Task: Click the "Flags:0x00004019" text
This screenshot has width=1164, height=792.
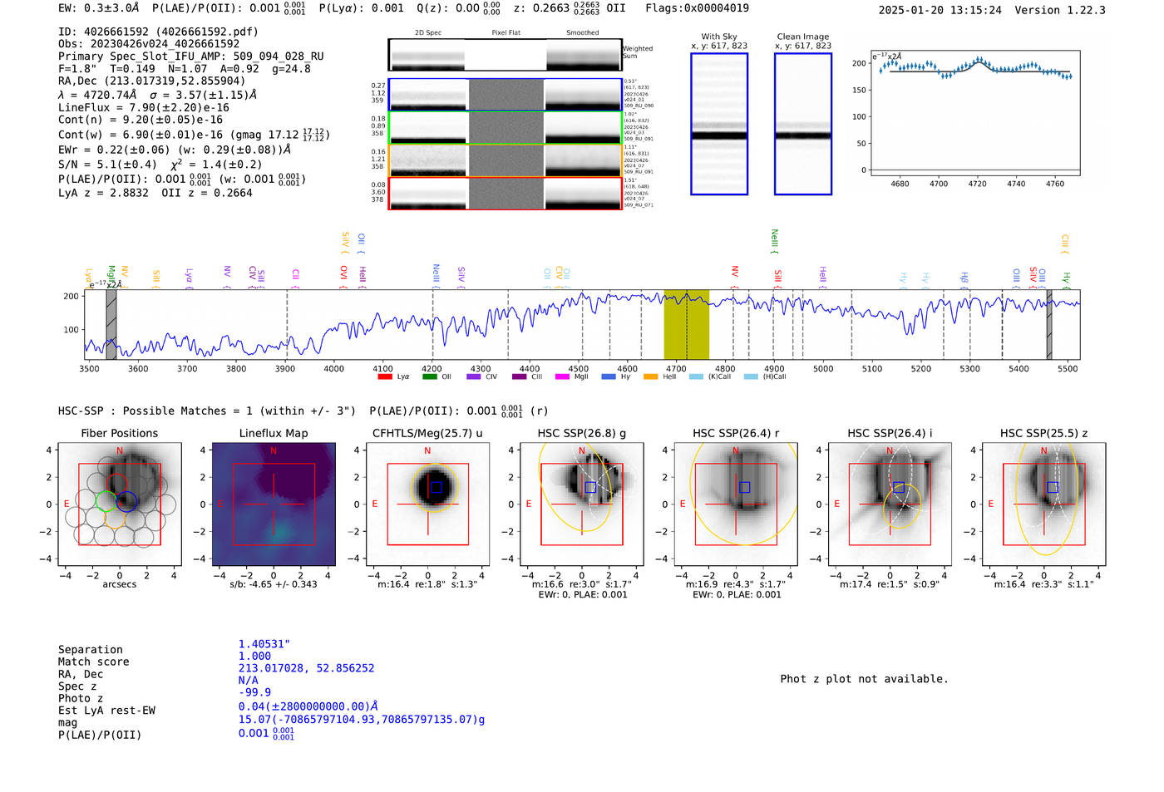Action: 697,8
